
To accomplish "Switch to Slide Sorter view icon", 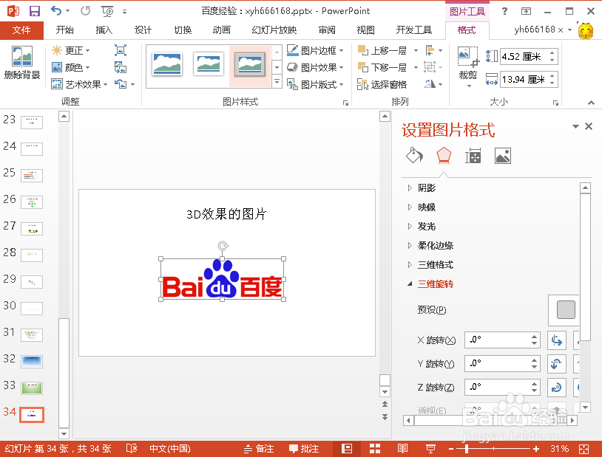I will (x=375, y=448).
